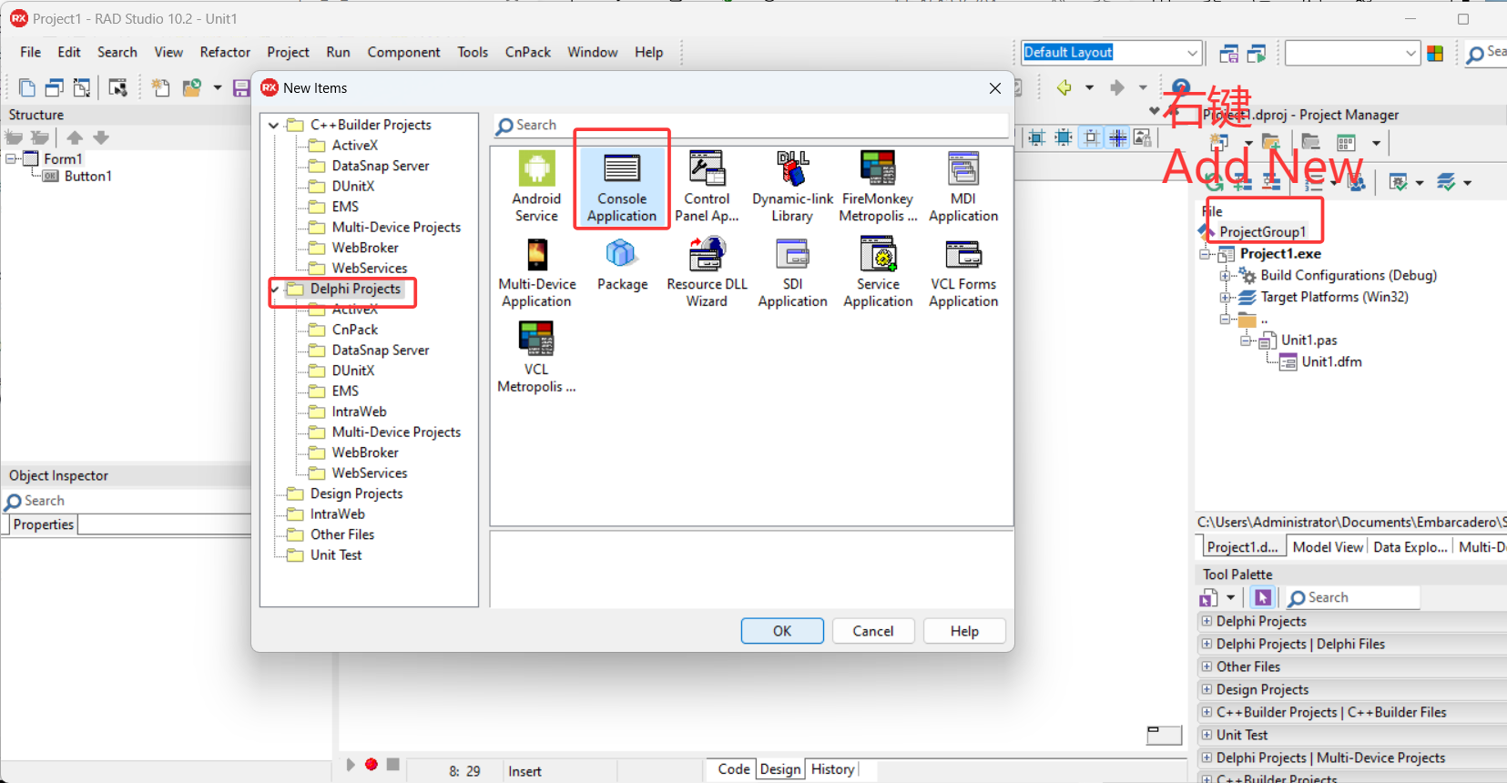The width and height of the screenshot is (1507, 783).
Task: Select Console Application in New Items
Action: pyautogui.click(x=622, y=187)
